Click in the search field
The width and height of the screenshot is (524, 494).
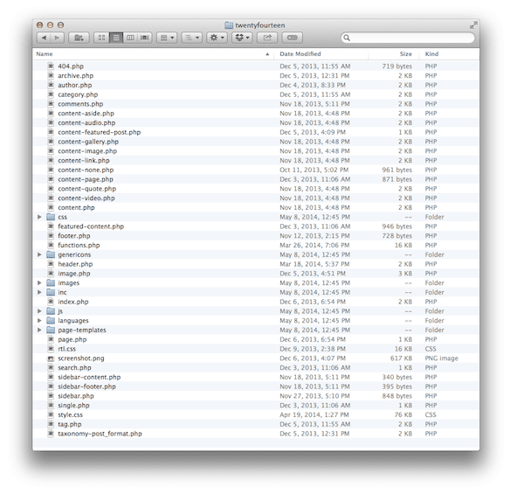410,38
